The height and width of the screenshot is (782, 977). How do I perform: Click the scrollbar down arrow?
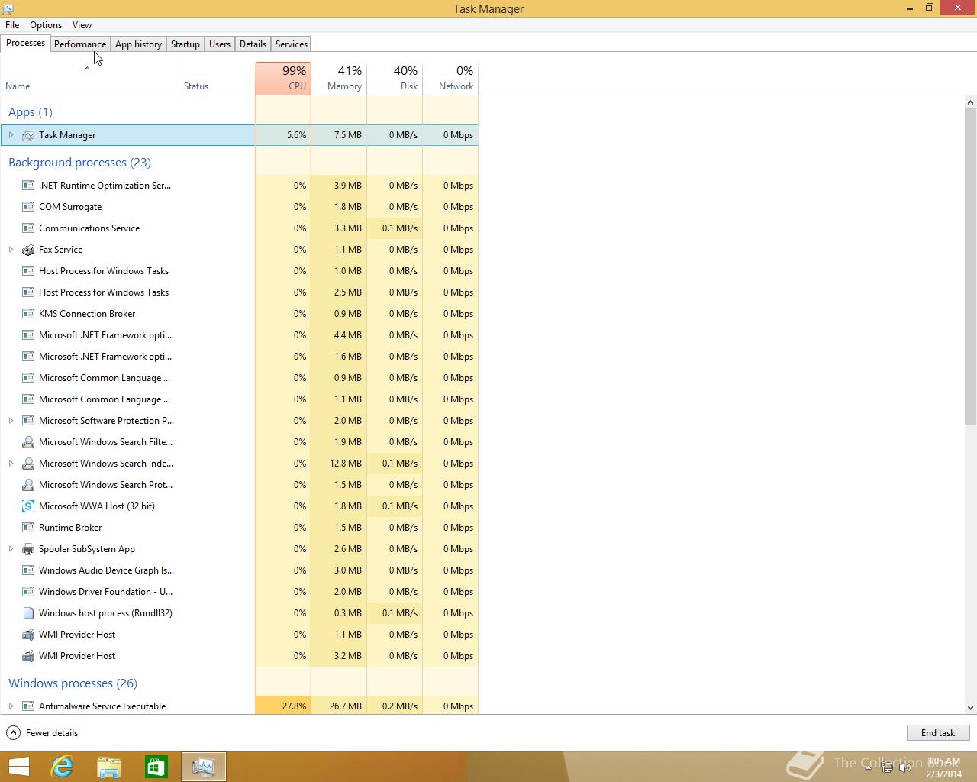[x=971, y=708]
